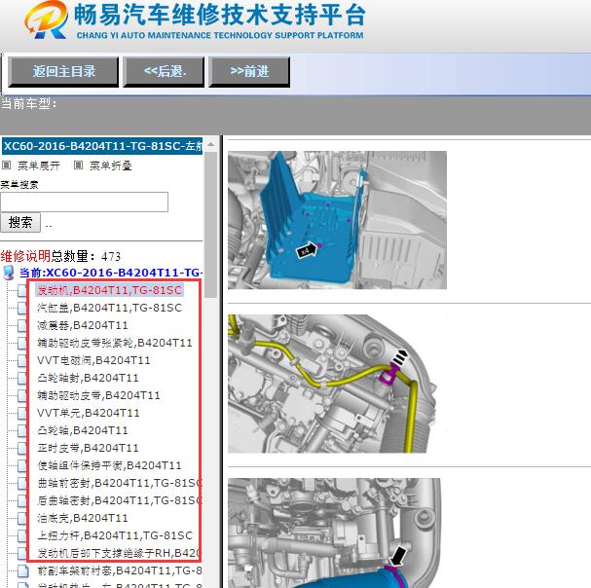Click document icon beside VVT单元,B4204T11

(22, 413)
